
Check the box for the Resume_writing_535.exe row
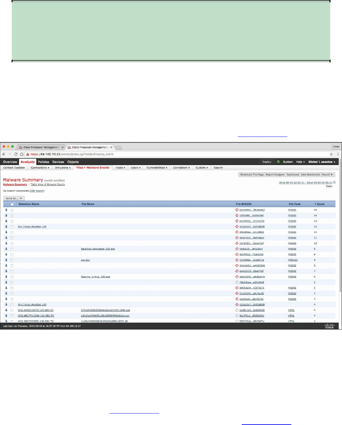click(x=12, y=277)
